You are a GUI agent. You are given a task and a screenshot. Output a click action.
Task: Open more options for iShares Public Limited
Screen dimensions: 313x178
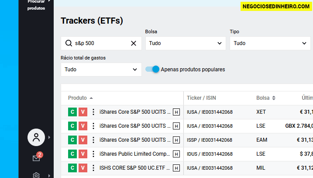(x=93, y=154)
